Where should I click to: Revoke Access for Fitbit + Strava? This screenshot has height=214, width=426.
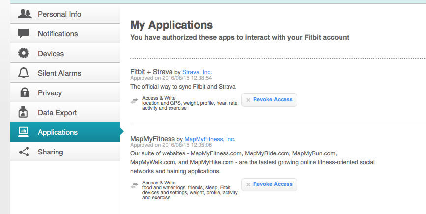click(x=269, y=100)
